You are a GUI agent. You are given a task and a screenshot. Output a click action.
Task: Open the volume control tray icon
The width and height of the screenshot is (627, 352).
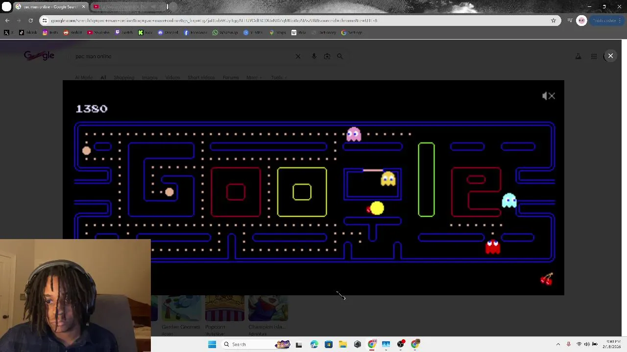click(x=587, y=344)
